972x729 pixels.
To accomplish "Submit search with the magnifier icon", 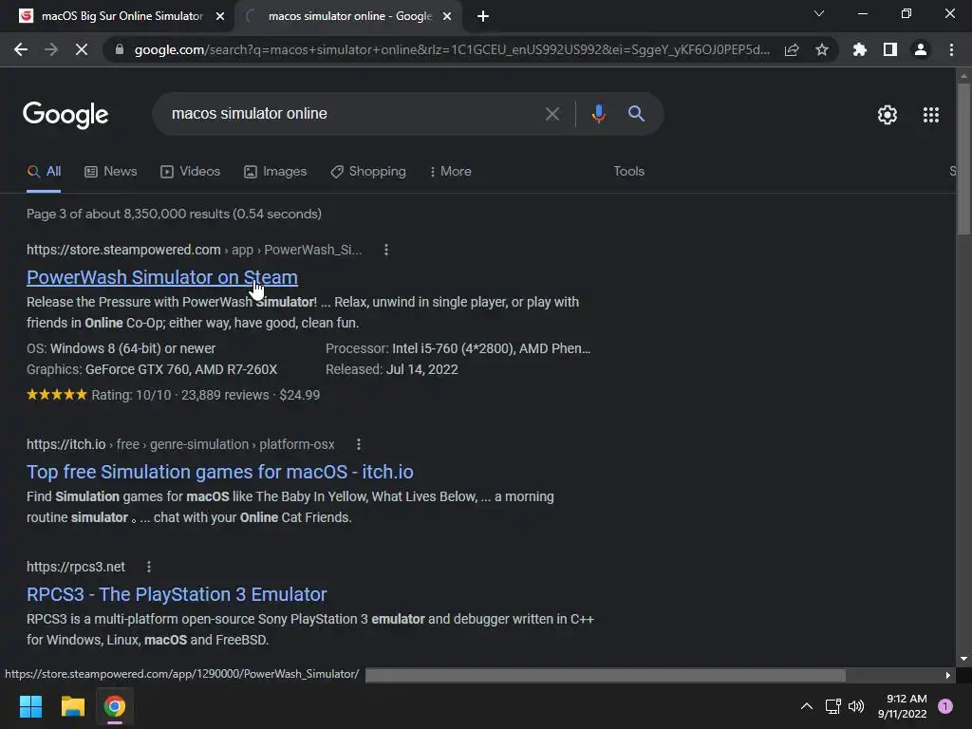I will [x=636, y=114].
